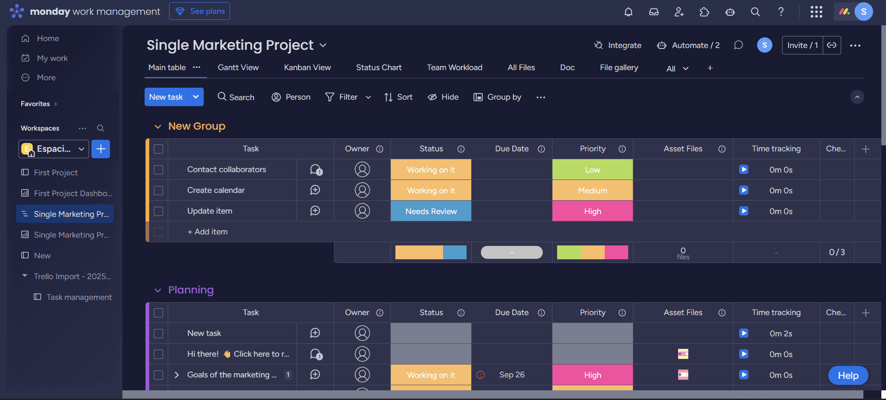
Task: Open the help question mark icon
Action: click(781, 12)
